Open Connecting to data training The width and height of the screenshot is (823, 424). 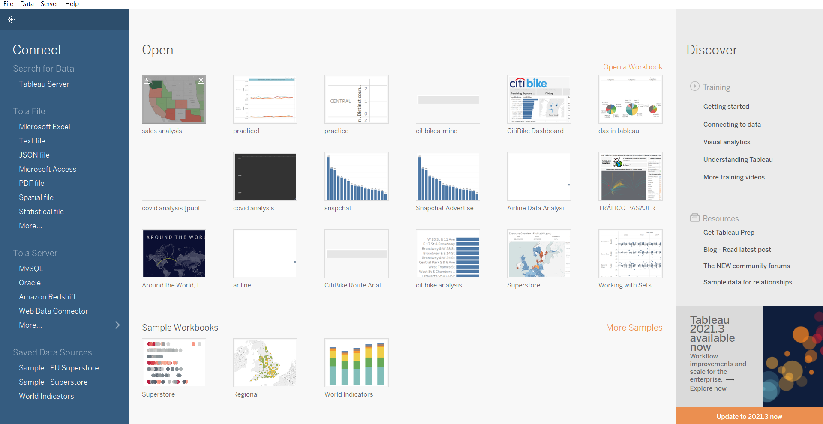coord(732,125)
